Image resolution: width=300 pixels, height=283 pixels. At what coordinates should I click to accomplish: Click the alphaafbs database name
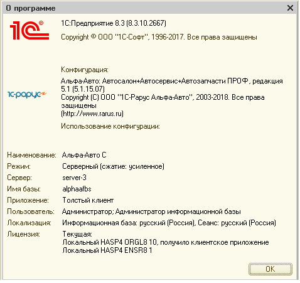77,189
